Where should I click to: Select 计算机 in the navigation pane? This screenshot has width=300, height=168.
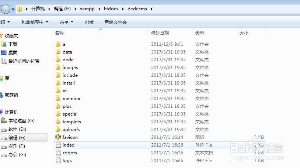[x=11, y=112]
